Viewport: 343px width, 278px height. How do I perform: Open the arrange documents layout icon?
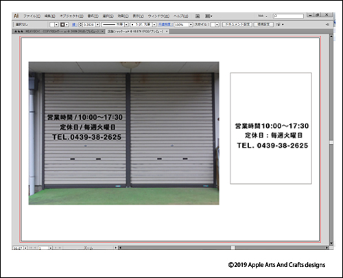(209, 16)
